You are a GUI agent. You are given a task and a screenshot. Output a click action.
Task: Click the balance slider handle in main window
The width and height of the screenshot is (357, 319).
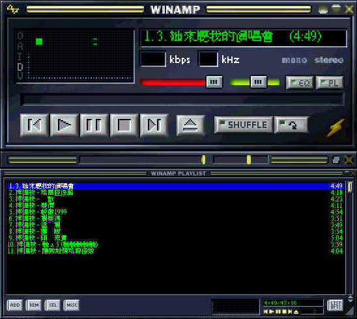click(258, 82)
